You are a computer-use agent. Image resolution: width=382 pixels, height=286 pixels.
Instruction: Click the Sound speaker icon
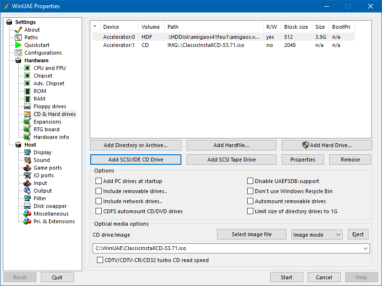[27, 160]
